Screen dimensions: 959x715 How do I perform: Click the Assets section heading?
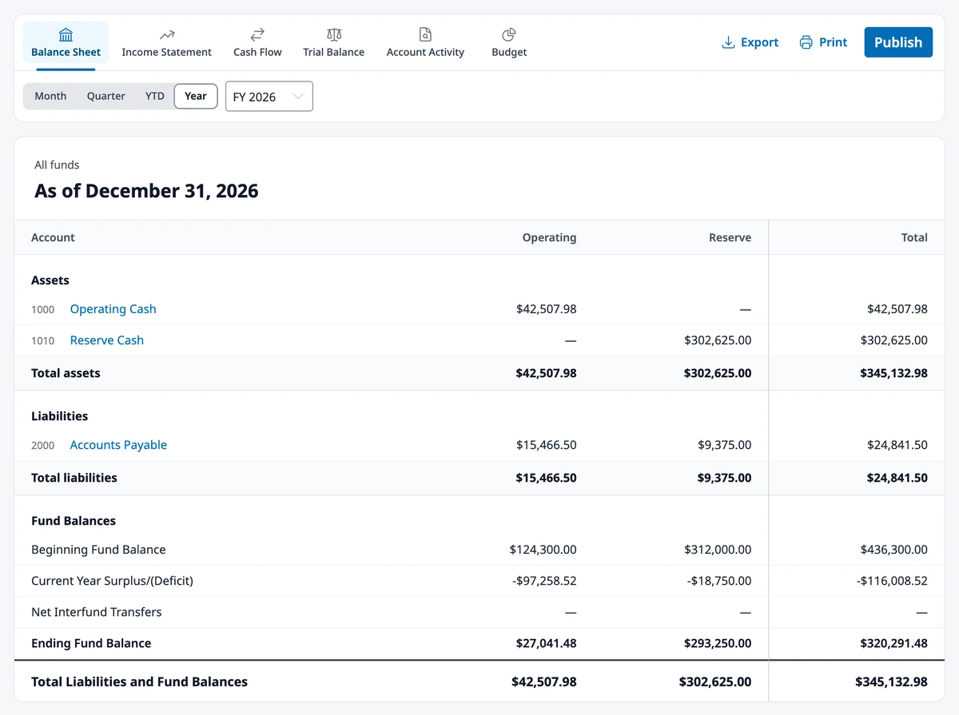pyautogui.click(x=50, y=280)
